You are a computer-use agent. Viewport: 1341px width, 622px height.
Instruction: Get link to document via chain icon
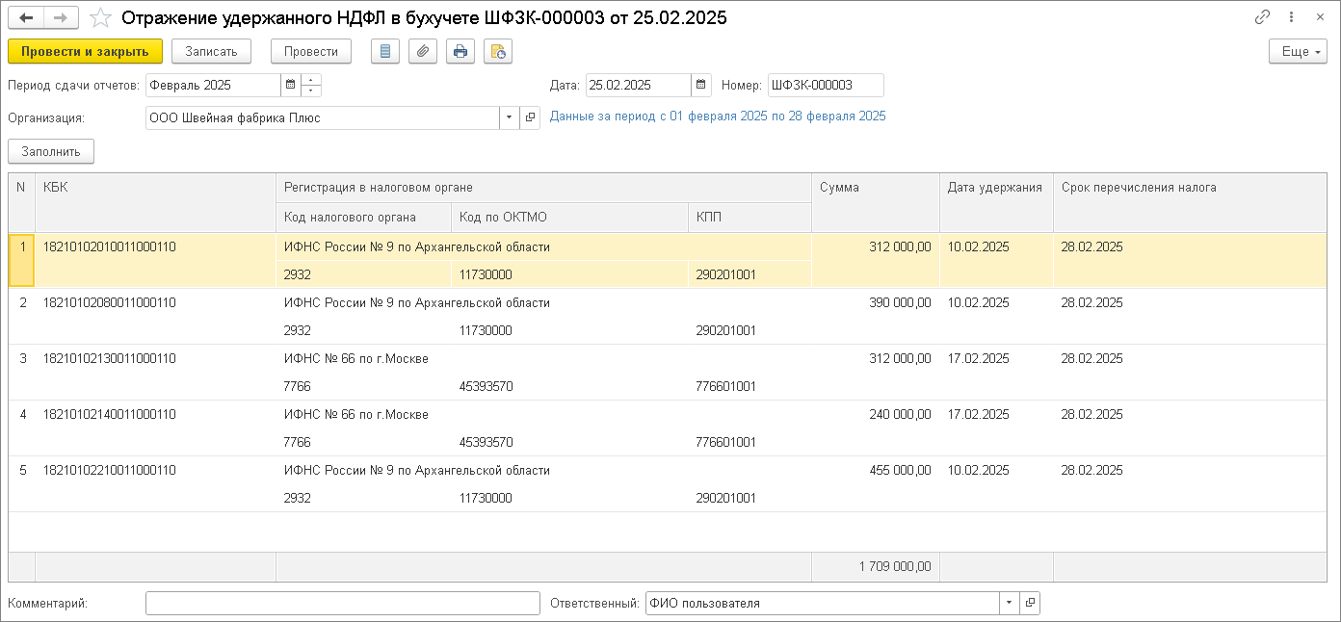(1262, 17)
